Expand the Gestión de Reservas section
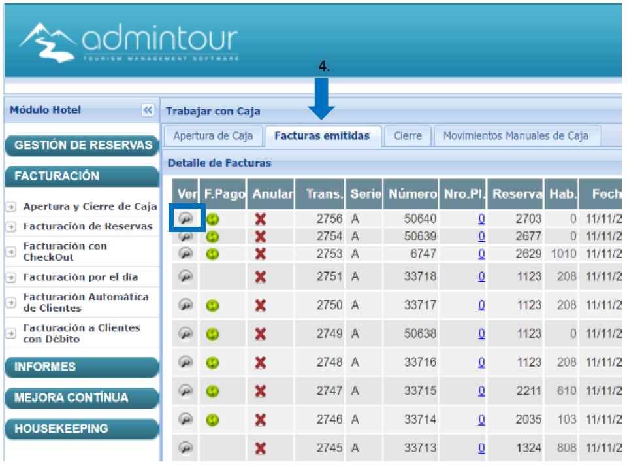The width and height of the screenshot is (627, 468). click(x=82, y=146)
